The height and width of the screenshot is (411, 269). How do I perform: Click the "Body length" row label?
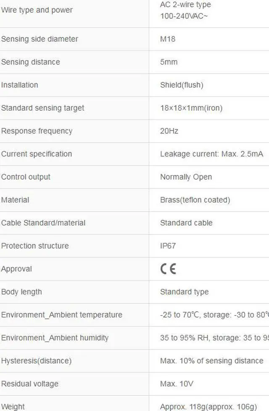21,292
